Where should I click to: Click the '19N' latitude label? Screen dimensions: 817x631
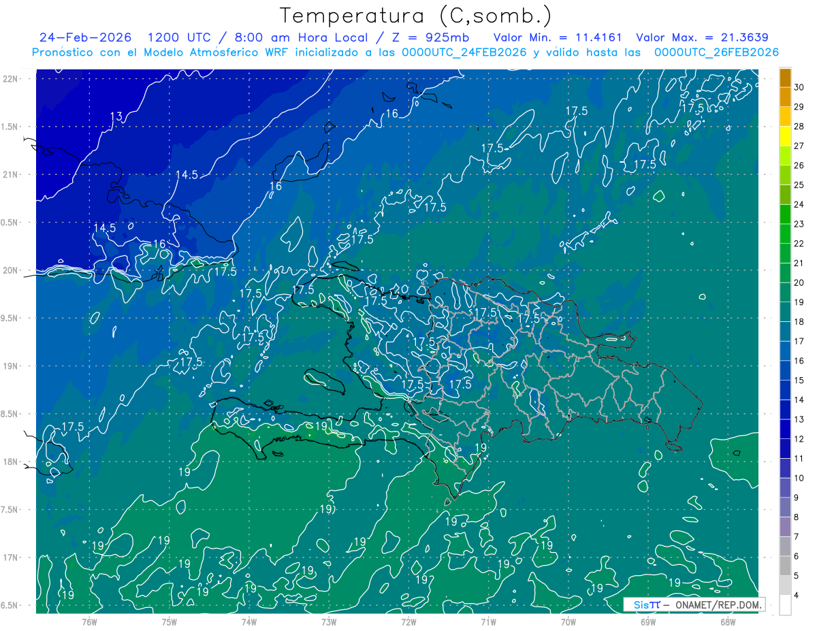tap(10, 366)
